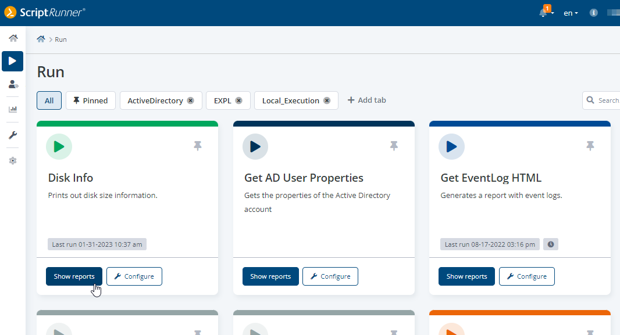
Task: Pin the Get EventLog HTML card
Action: point(590,146)
